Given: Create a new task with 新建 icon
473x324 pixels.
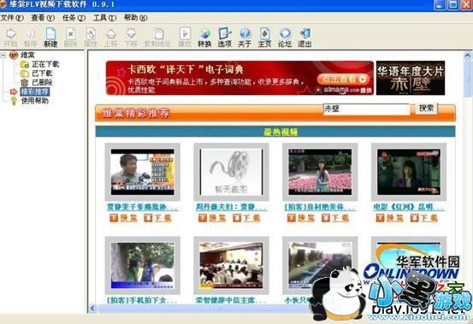Looking at the screenshot, I should [50, 38].
